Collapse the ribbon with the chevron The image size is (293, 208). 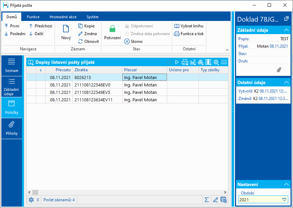[227, 50]
